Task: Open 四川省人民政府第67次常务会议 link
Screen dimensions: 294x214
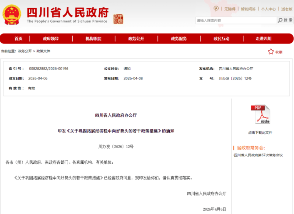Action: coord(258,155)
